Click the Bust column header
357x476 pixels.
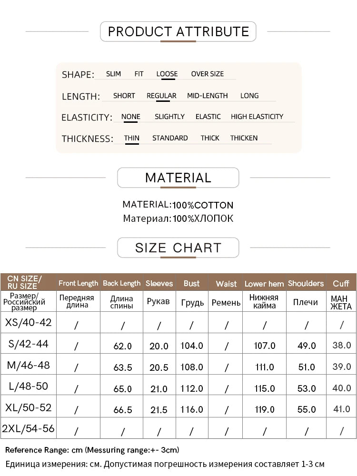coord(191,283)
